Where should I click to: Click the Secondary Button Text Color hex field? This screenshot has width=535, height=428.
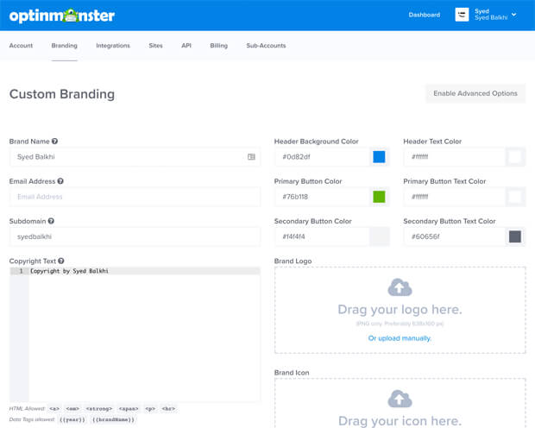coord(455,236)
